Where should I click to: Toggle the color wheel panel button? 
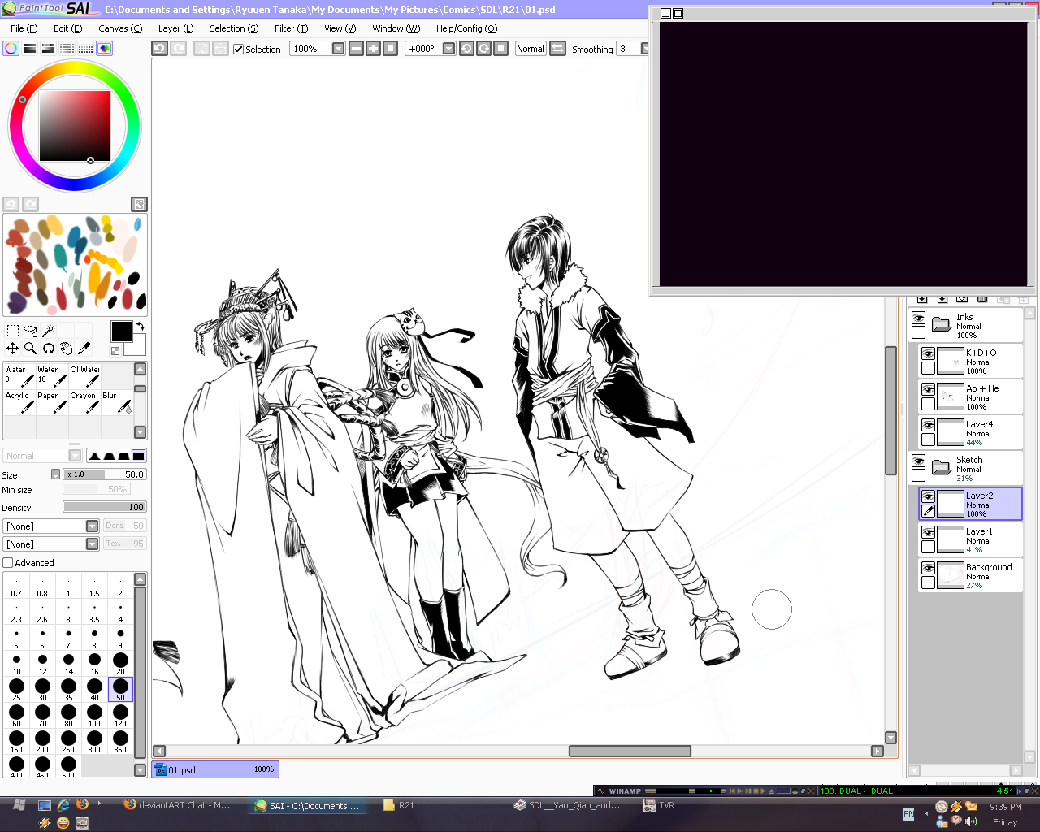(11, 49)
